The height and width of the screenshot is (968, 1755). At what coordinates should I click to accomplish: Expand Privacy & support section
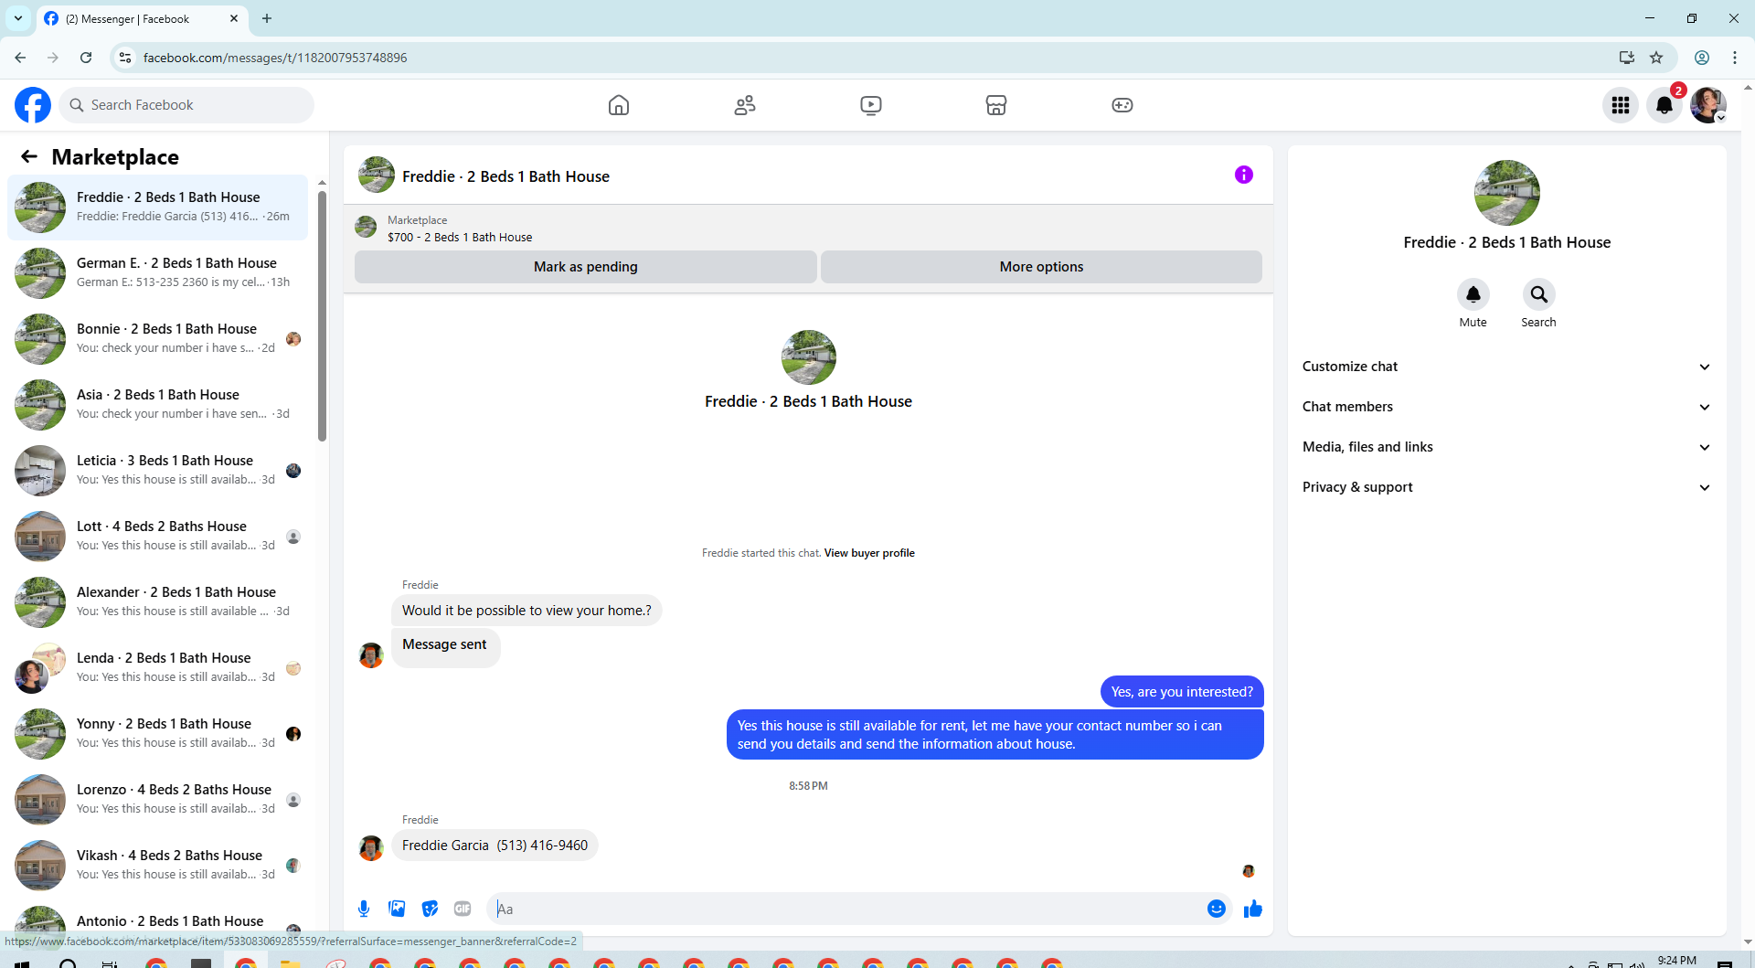tap(1506, 487)
